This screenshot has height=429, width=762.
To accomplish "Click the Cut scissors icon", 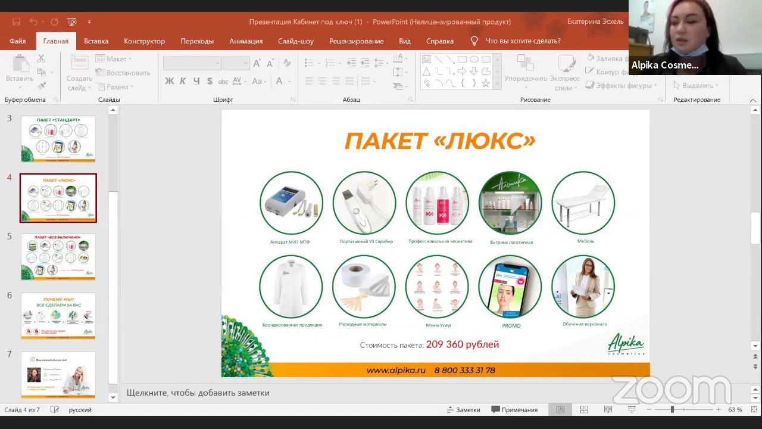I will pyautogui.click(x=41, y=59).
